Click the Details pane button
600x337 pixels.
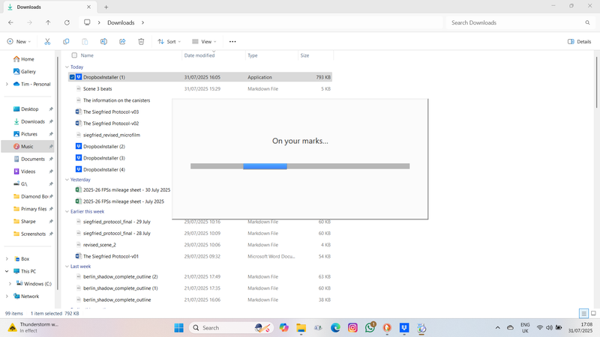coord(579,42)
